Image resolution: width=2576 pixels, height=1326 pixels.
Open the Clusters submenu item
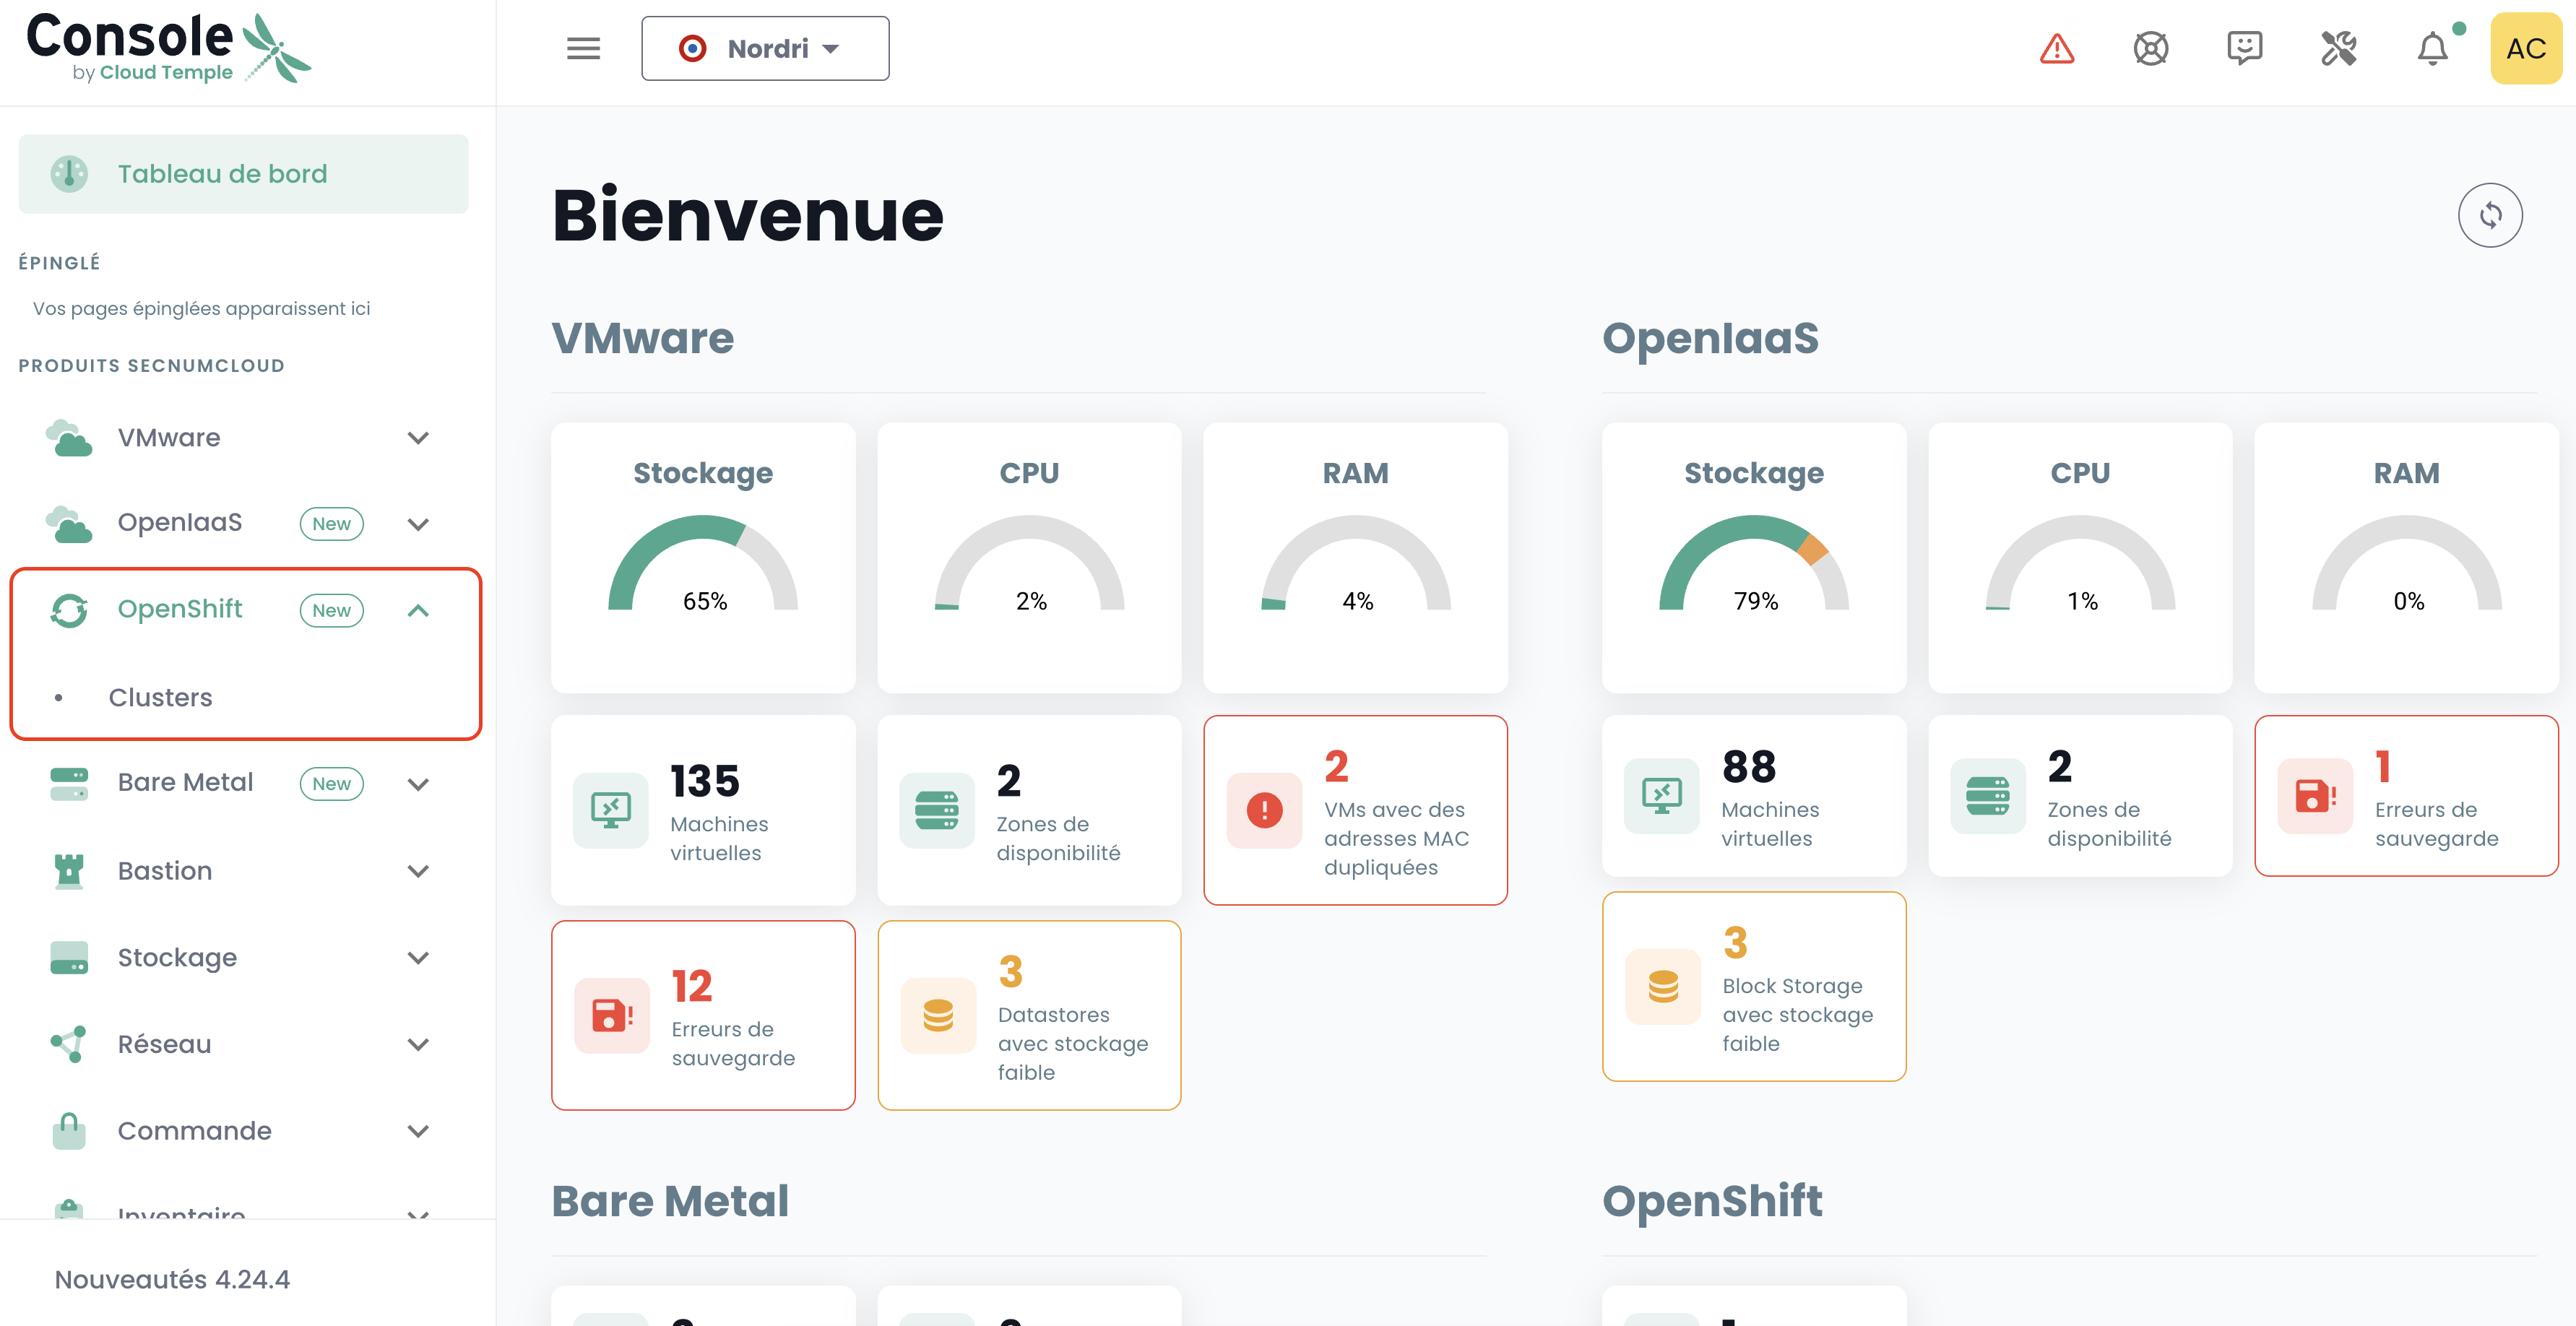[x=160, y=697]
